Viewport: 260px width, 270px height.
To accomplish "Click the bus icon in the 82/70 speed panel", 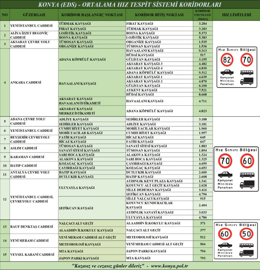I will click(247, 72).
